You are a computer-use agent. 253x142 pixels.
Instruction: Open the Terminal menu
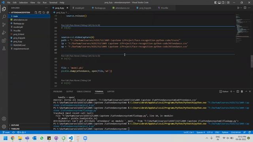coord(53,3)
